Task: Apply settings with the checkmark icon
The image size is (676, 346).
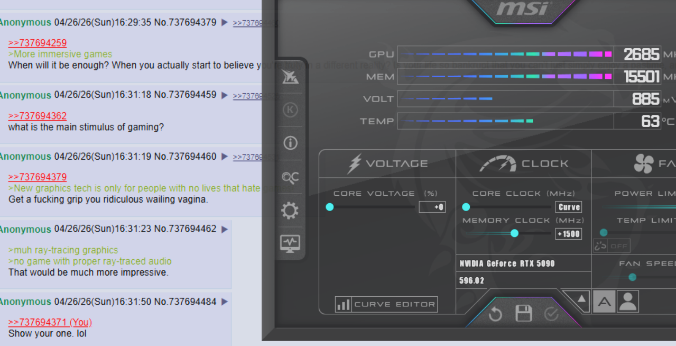Action: (551, 314)
